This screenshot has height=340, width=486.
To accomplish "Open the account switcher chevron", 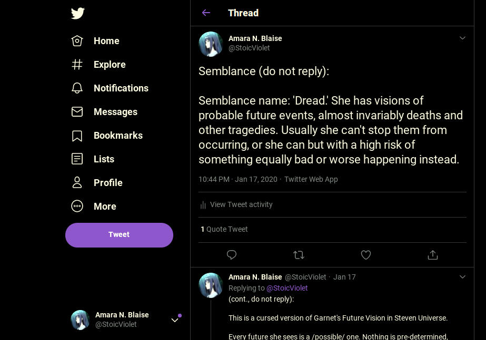I will [175, 320].
